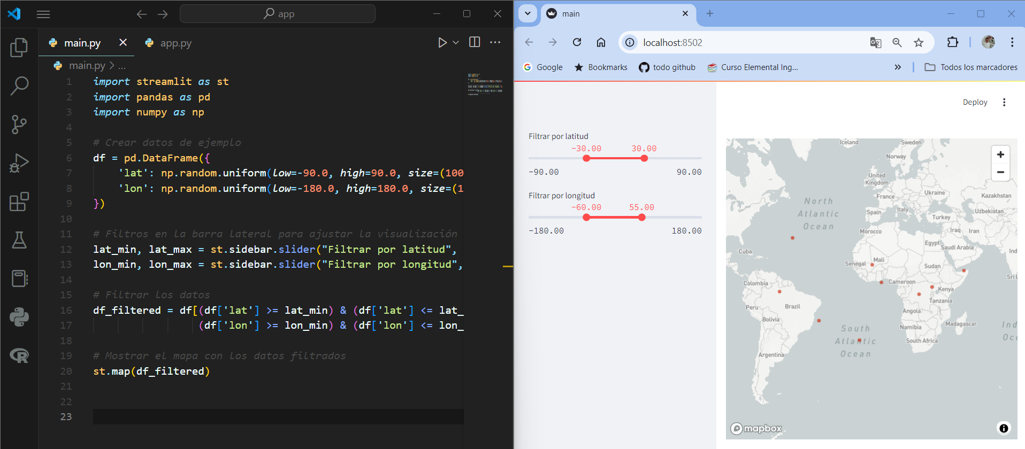Open the Extensions view
The height and width of the screenshot is (449, 1025).
coord(19,202)
